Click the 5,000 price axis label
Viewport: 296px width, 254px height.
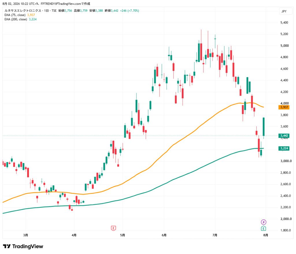coord(284,45)
